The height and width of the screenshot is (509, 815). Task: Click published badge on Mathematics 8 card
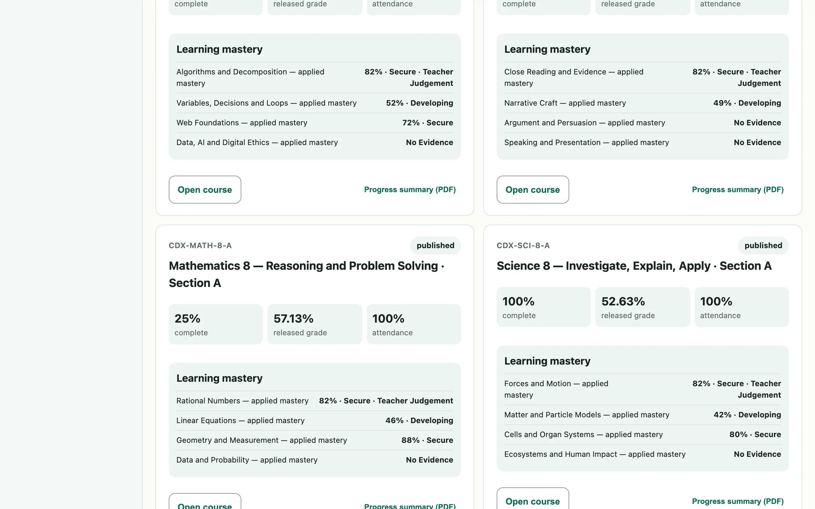[435, 245]
